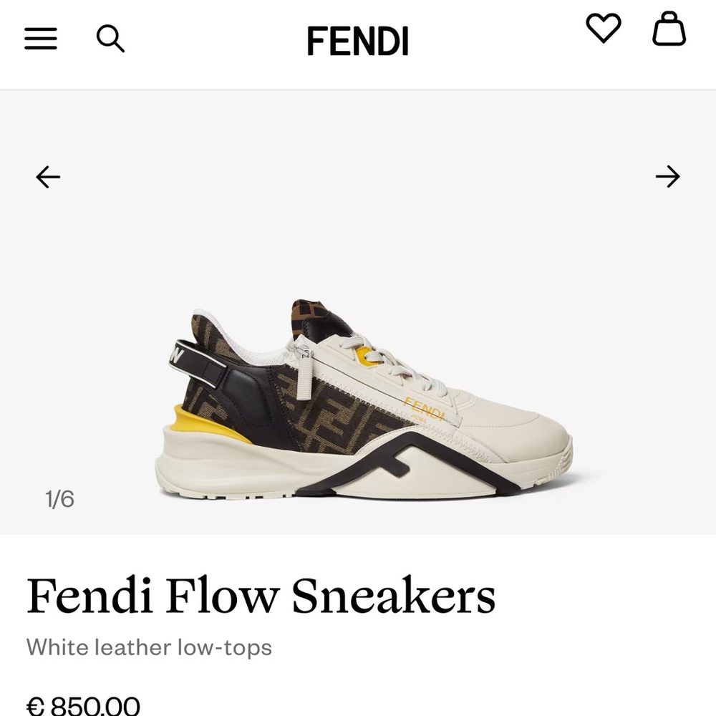
Task: Click the Fendi Flow Sneakers title
Action: coord(261,595)
